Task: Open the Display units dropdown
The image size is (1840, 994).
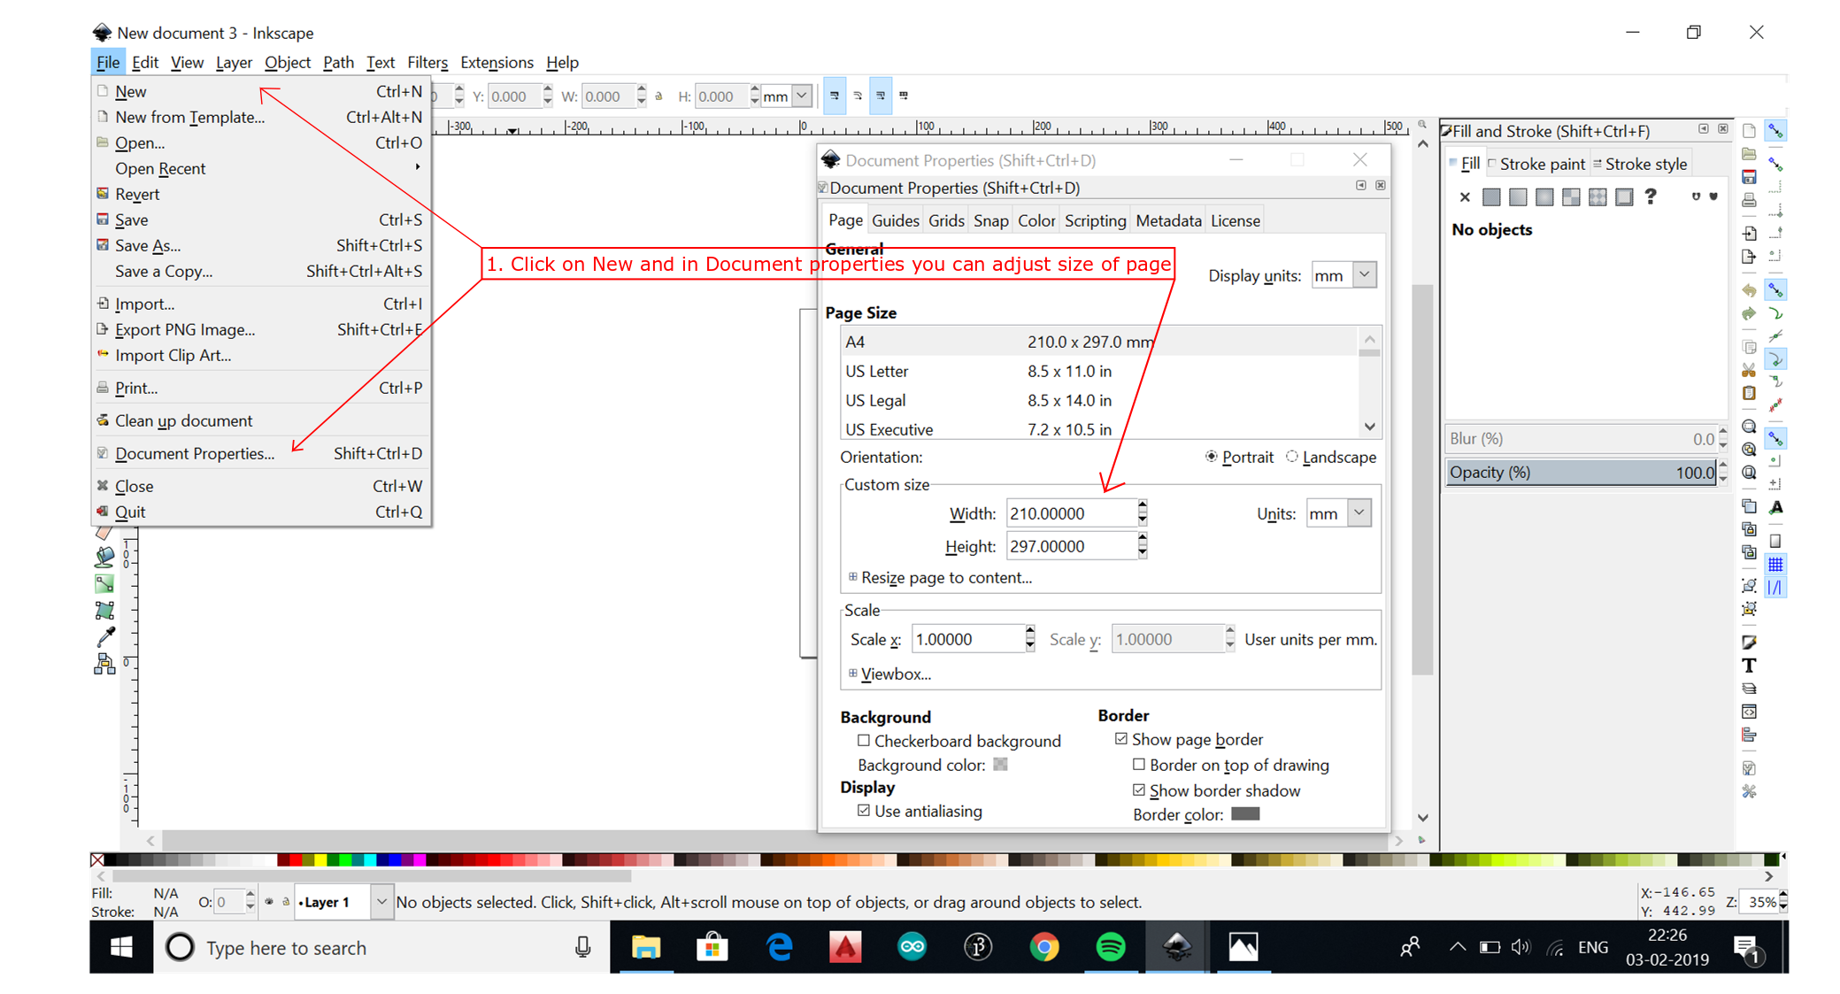Action: click(1364, 275)
